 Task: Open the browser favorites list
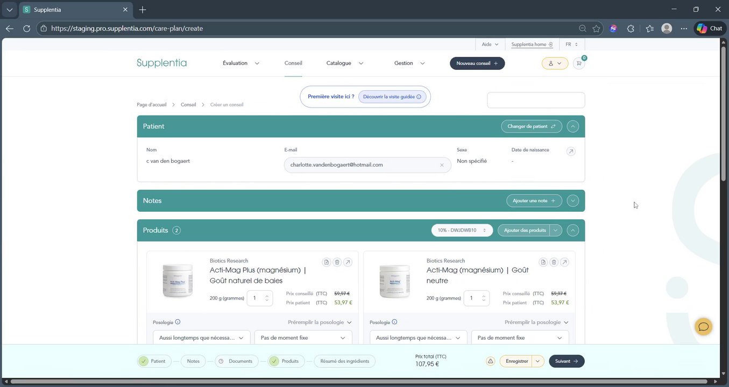click(649, 28)
